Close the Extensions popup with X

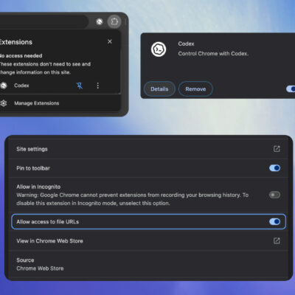point(110,41)
